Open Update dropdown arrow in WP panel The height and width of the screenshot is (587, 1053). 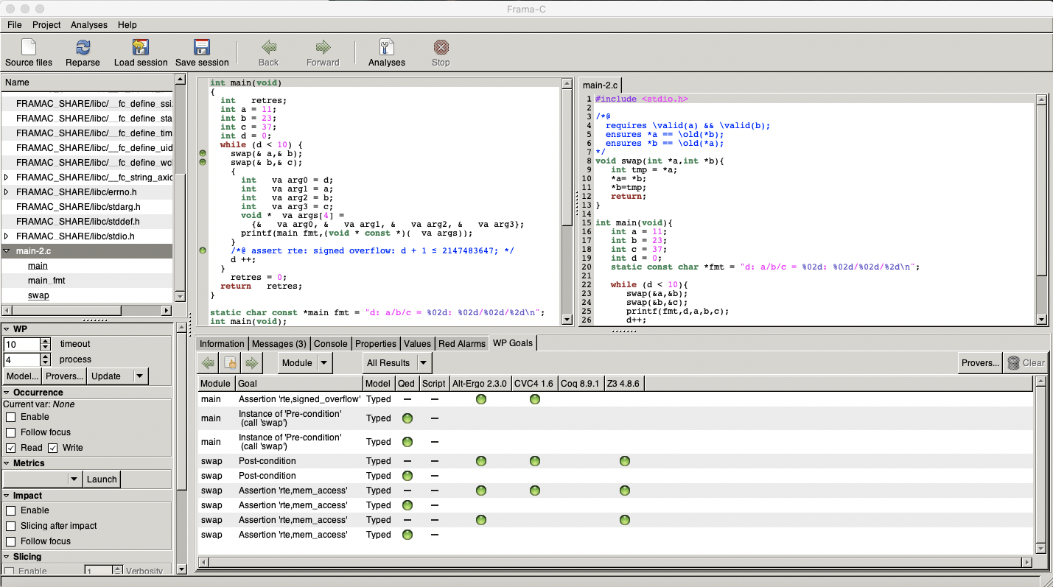tap(140, 376)
